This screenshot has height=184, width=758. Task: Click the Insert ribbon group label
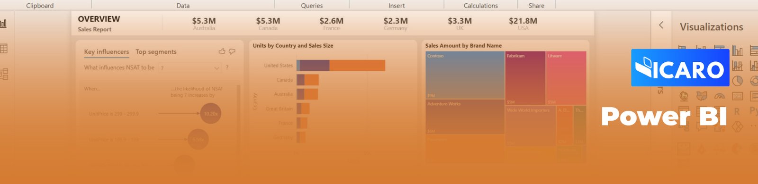click(x=397, y=6)
